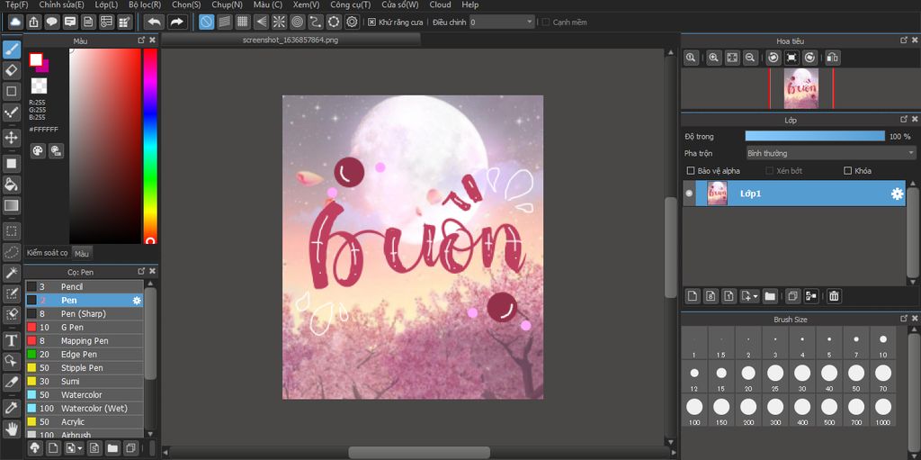Select the rectangular Select tool

point(11,230)
